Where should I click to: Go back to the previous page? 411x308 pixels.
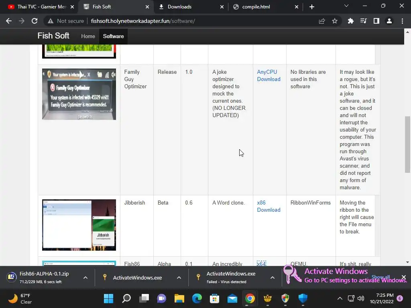pos(9,21)
